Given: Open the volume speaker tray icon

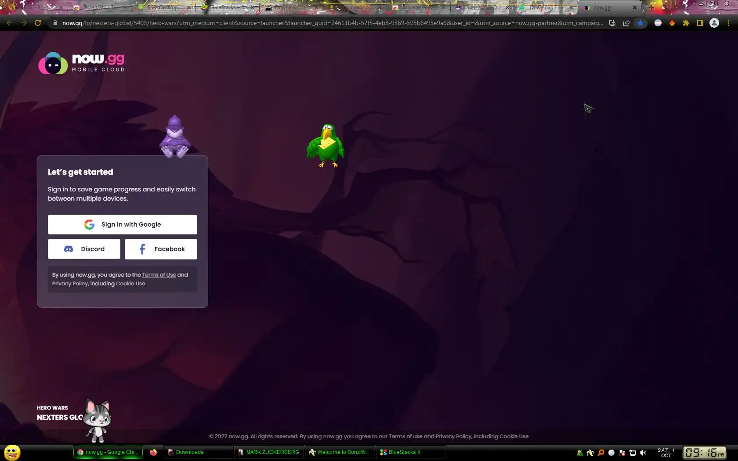Looking at the screenshot, I should [x=643, y=453].
